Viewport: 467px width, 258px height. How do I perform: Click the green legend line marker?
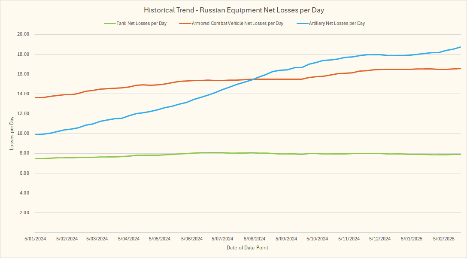click(x=109, y=23)
